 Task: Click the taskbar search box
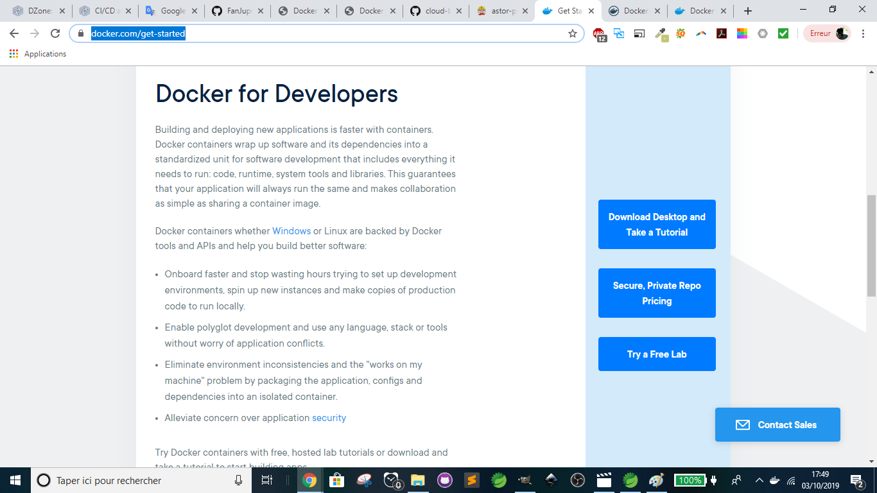point(141,480)
